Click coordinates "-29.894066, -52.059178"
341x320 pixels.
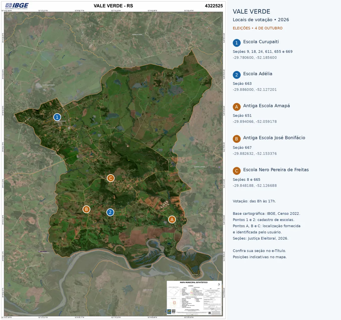(255, 122)
